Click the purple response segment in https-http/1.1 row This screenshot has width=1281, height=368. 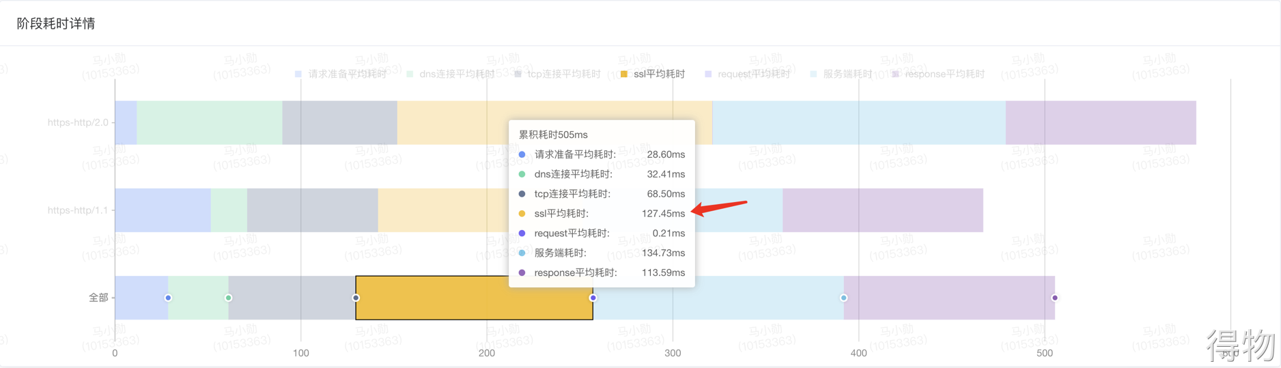(x=883, y=210)
